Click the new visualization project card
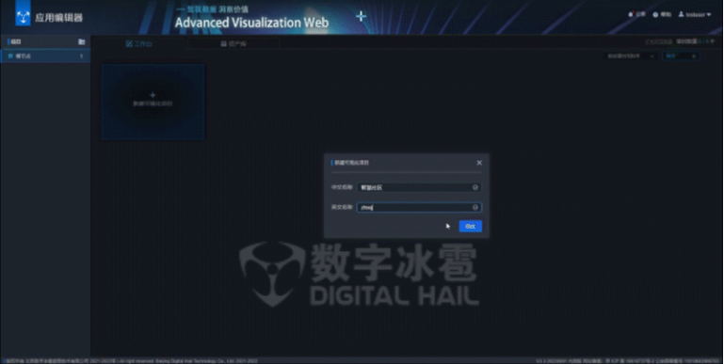Image resolution: width=724 pixels, height=364 pixels. click(x=153, y=102)
